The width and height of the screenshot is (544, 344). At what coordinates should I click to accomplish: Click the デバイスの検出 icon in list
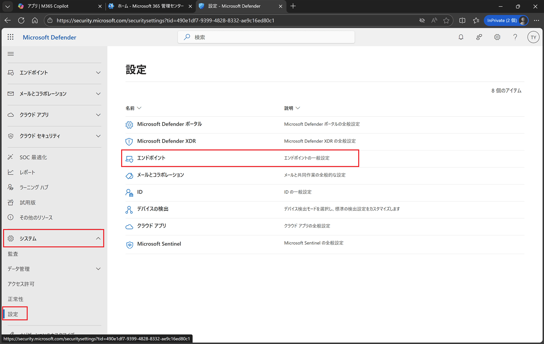(x=129, y=210)
